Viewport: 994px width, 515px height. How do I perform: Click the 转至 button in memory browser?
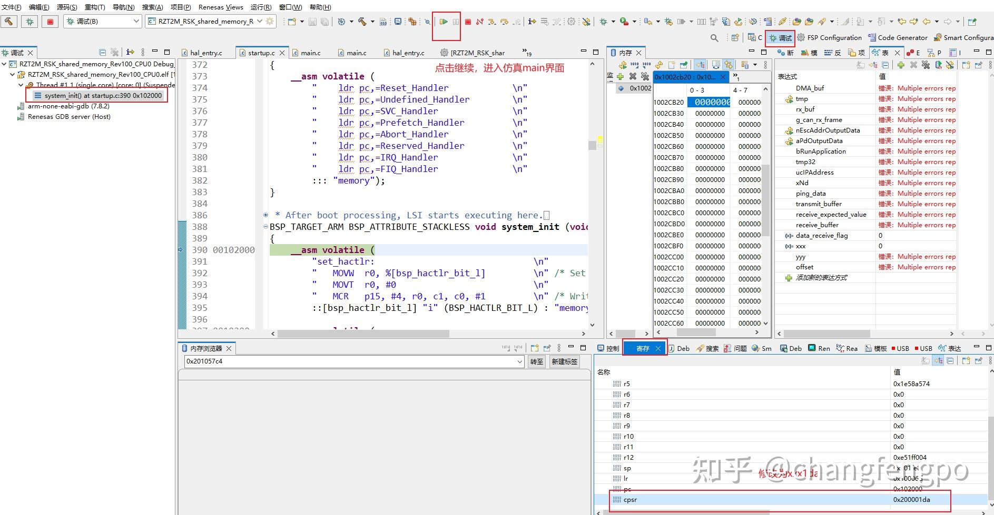pyautogui.click(x=536, y=362)
